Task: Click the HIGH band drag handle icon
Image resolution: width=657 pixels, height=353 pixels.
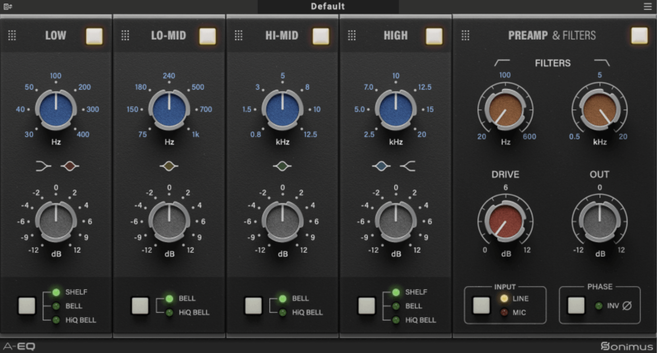Action: 352,35
